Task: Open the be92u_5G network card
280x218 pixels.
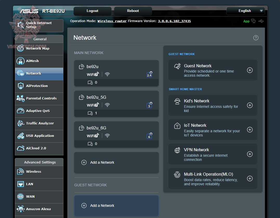Action: point(116,104)
